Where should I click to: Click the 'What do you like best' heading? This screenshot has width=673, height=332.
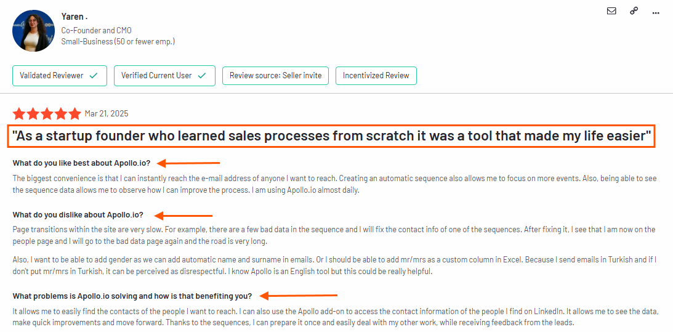81,163
